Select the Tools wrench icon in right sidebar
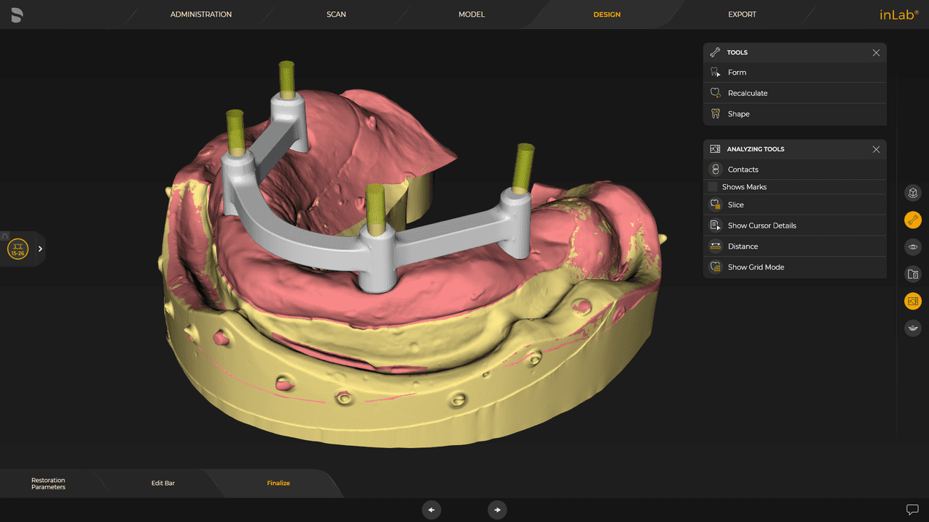This screenshot has height=522, width=929. [x=912, y=220]
